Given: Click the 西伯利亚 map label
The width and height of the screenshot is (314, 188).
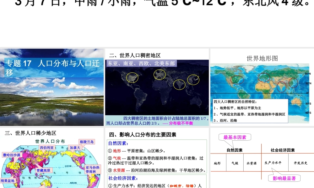Looking at the screenshot, I should click(47, 148).
